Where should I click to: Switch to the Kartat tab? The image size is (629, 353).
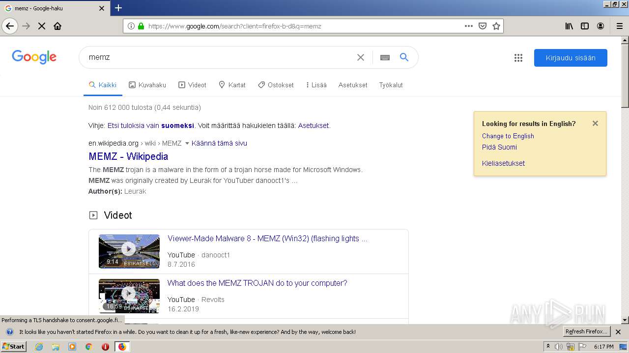coord(232,85)
